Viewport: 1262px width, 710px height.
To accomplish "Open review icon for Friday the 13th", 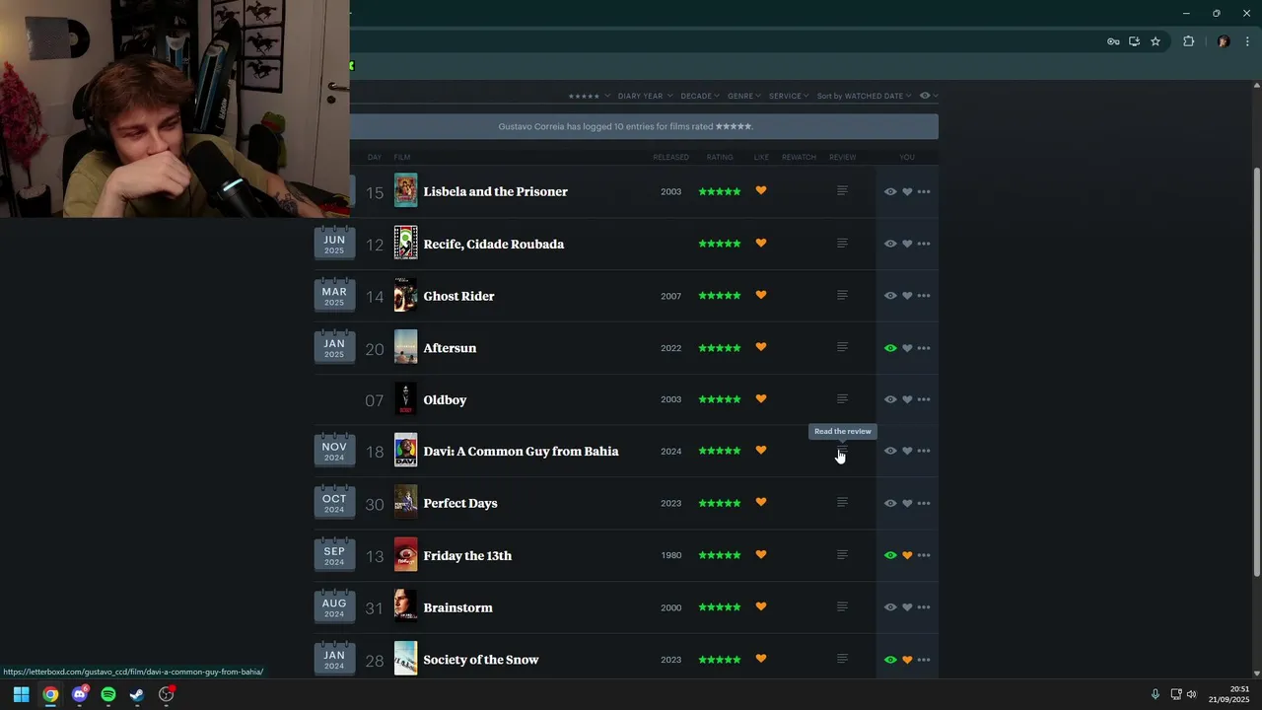I will click(x=842, y=555).
